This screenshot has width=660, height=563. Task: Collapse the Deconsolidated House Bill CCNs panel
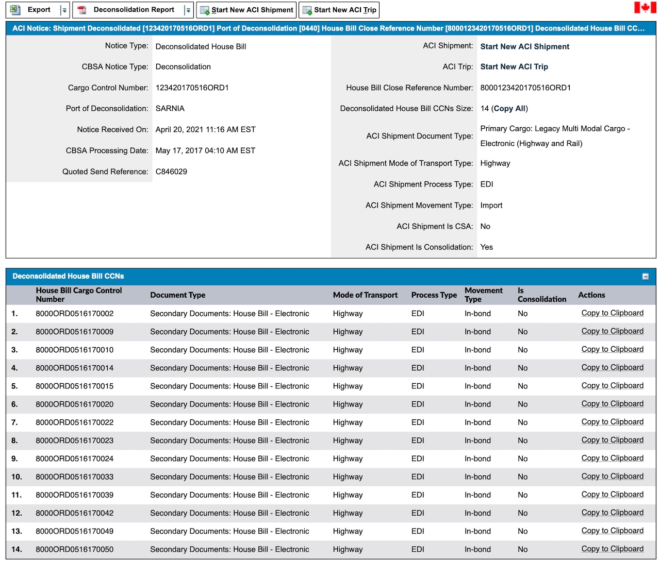(x=645, y=276)
